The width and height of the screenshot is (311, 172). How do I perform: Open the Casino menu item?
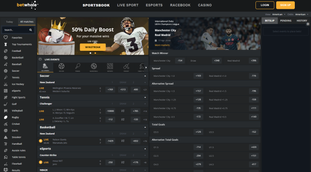[205, 5]
